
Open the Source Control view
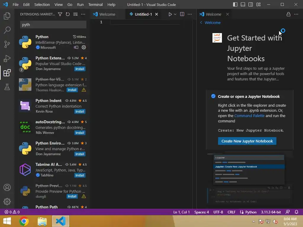(7, 44)
